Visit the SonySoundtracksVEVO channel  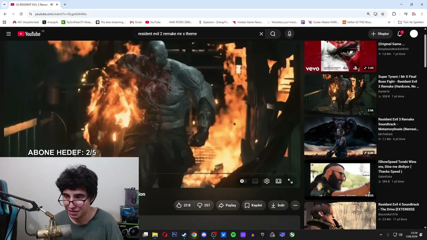tap(393, 49)
